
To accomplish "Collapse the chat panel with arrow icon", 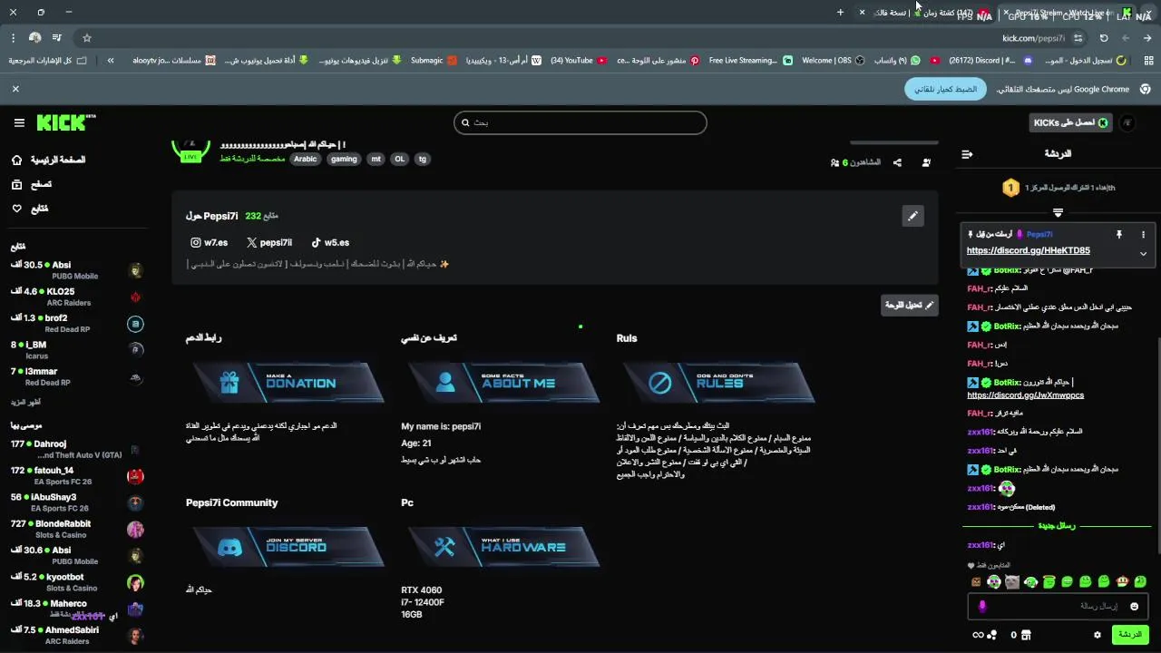I will (x=967, y=154).
